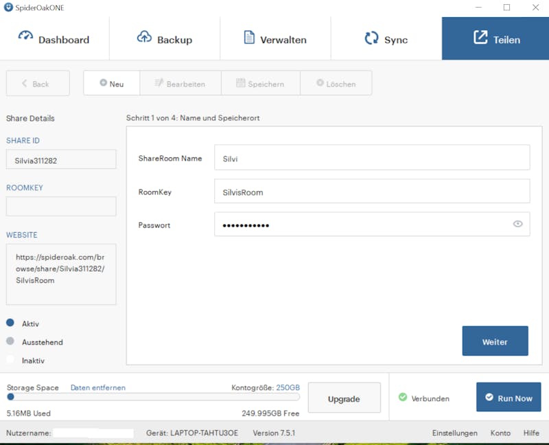This screenshot has height=445, width=549.
Task: Open the 250GB Kontogröße link
Action: 288,387
